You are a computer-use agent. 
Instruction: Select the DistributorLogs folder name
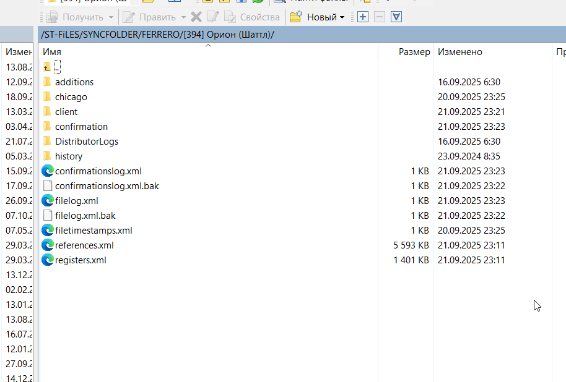coord(87,142)
